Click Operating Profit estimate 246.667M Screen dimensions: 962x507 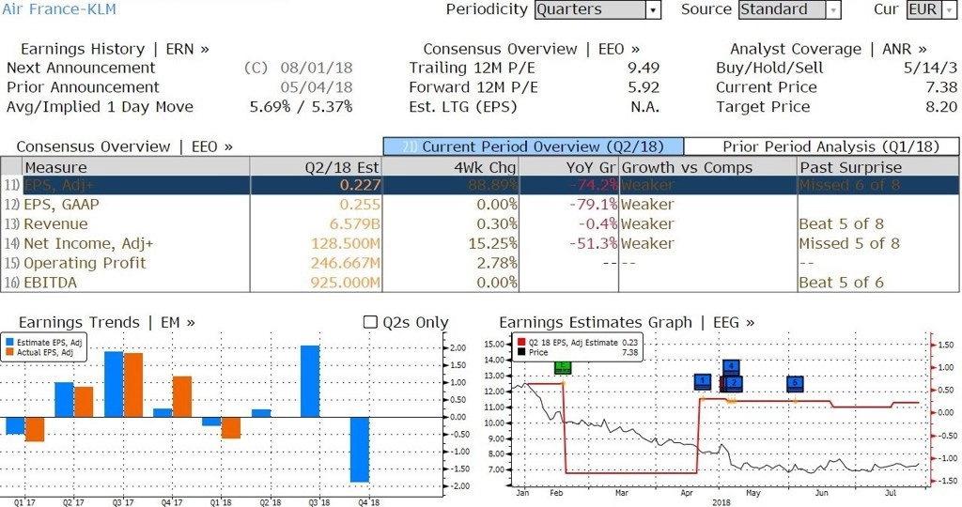click(346, 264)
